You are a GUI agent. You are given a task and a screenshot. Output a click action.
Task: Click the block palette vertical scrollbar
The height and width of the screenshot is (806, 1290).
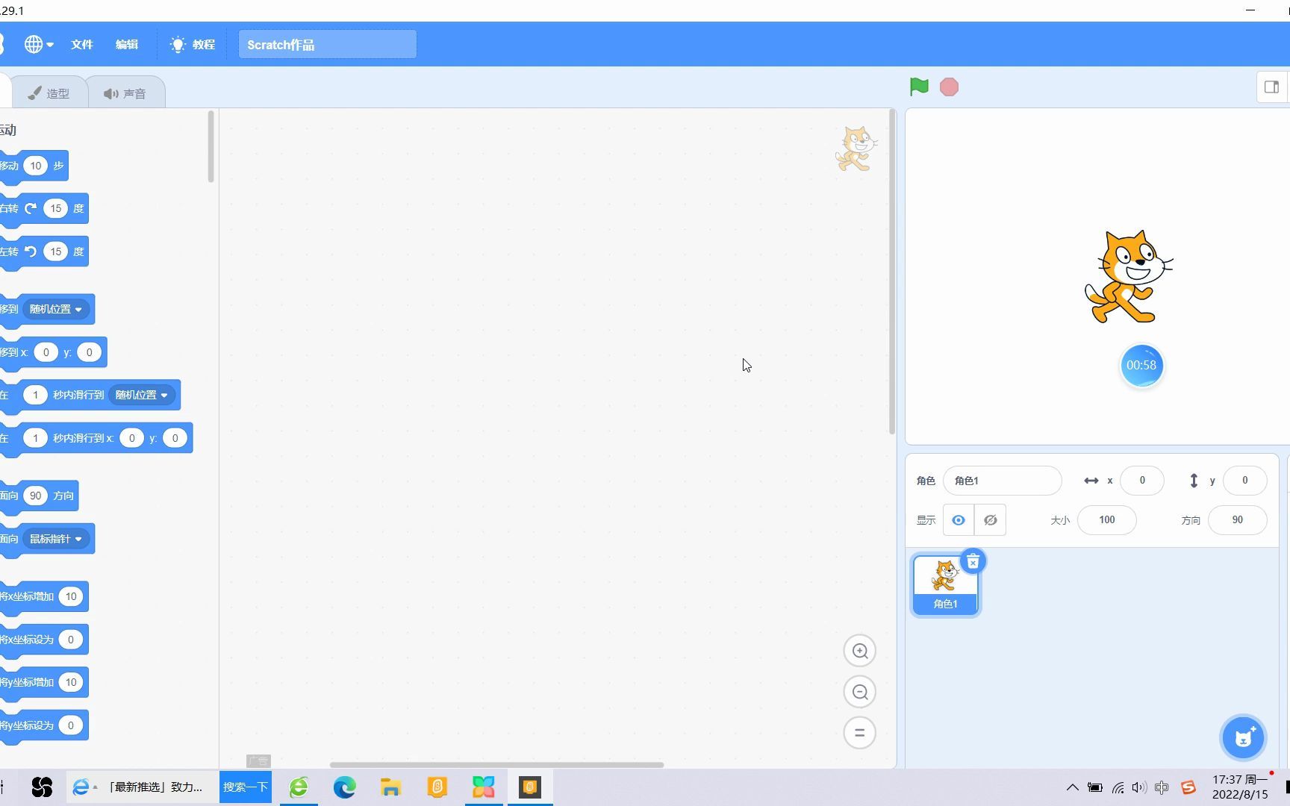211,146
